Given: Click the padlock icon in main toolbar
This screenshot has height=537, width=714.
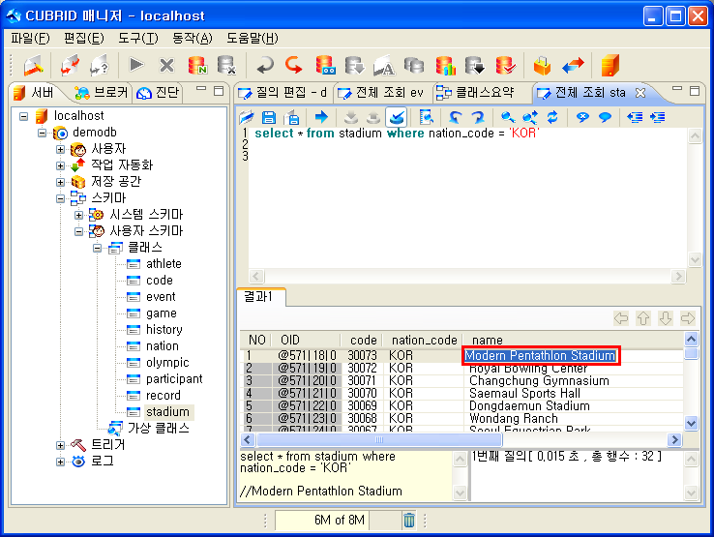Looking at the screenshot, I should point(542,66).
